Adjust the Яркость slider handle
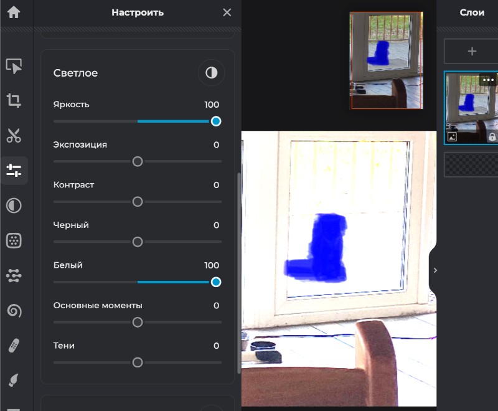The height and width of the screenshot is (411, 498). click(216, 121)
